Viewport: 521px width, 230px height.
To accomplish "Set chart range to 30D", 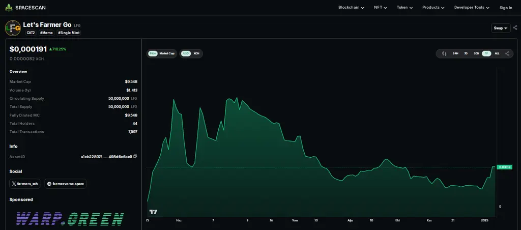I will coord(476,53).
